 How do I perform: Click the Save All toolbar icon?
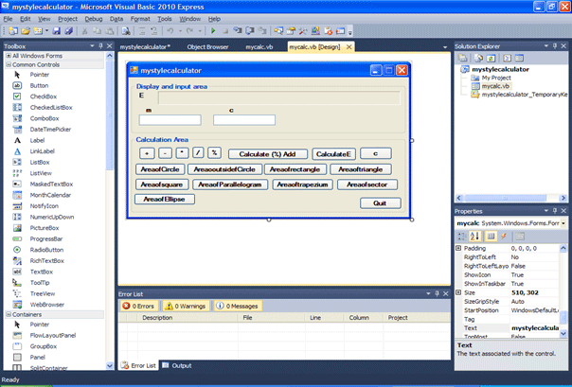(69, 31)
